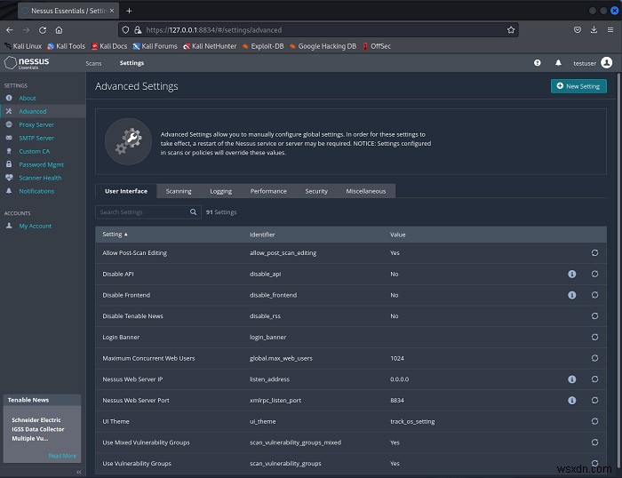Bookmark this page with star icon
The width and height of the screenshot is (622, 478).
[x=511, y=29]
